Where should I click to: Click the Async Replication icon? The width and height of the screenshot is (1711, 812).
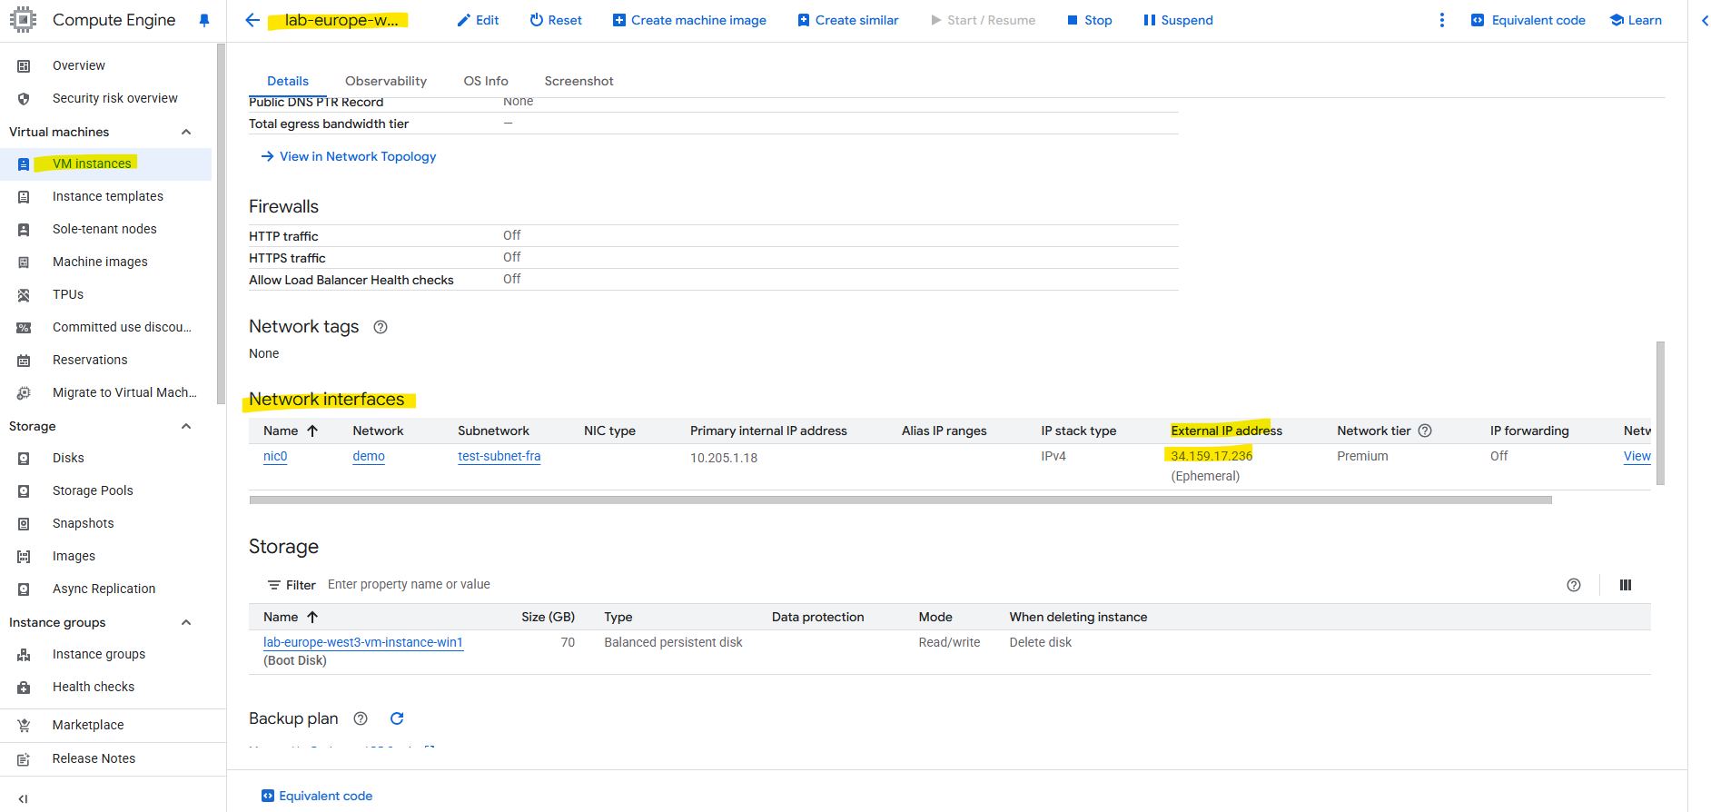click(24, 589)
